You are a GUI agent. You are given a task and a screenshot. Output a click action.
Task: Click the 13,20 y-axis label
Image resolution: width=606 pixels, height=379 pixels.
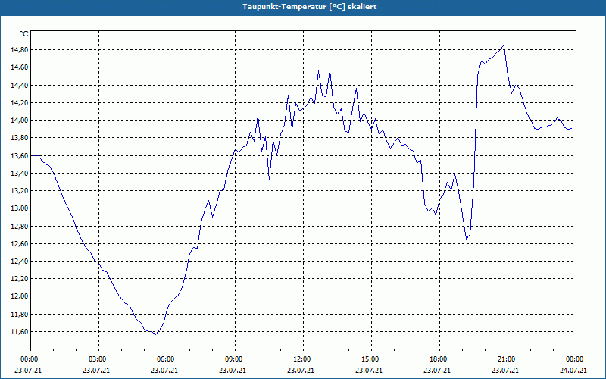(19, 191)
